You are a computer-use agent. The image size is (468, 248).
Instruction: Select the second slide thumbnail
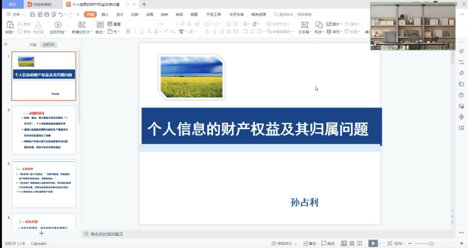pyautogui.click(x=44, y=129)
